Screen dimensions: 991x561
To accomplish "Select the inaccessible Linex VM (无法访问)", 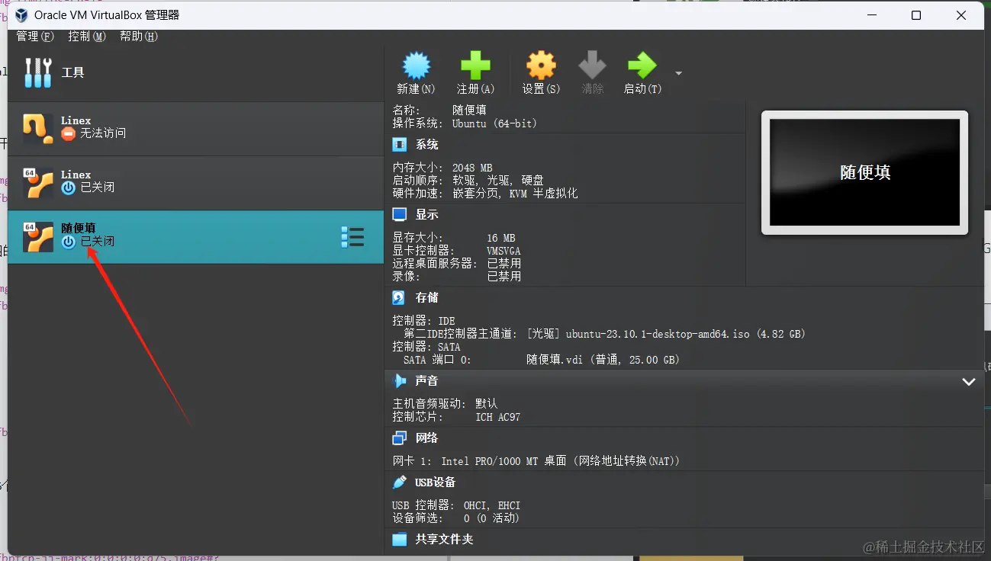I will (195, 129).
